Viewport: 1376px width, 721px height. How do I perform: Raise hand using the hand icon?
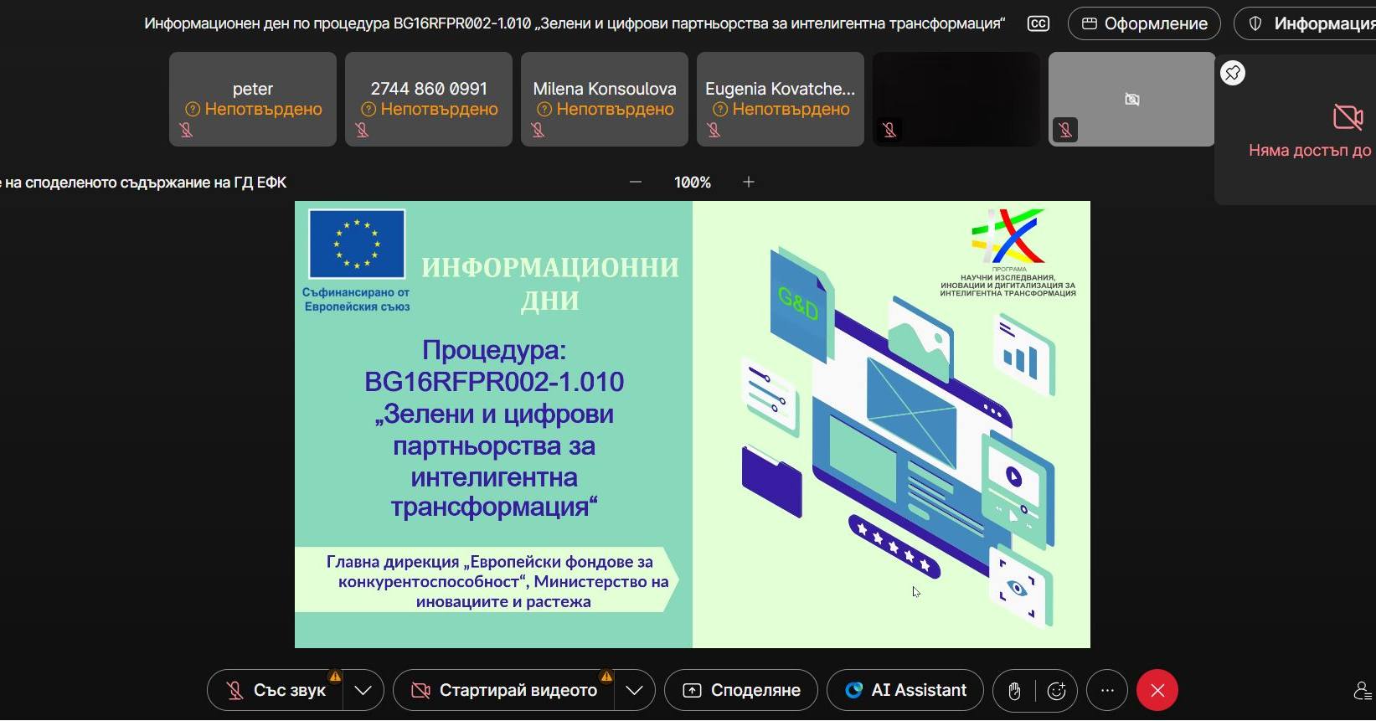click(1014, 691)
